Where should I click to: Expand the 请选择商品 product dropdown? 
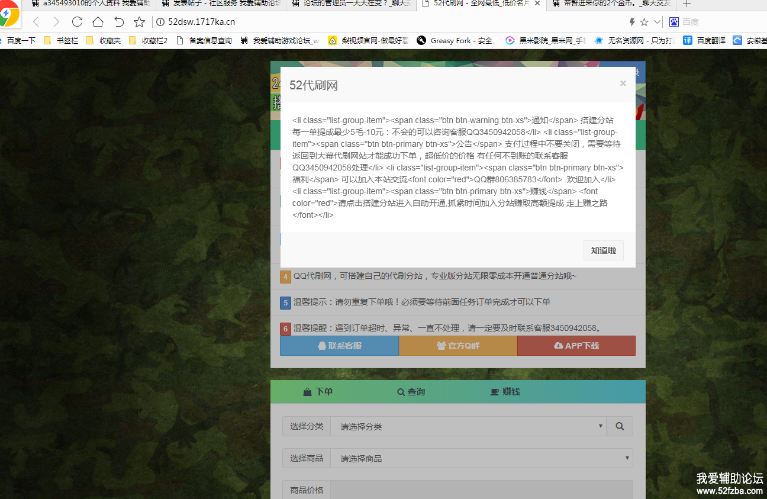(482, 458)
